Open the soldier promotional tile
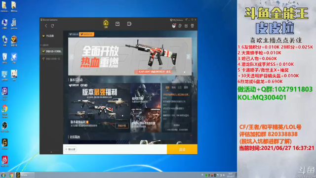 coord(146,95)
